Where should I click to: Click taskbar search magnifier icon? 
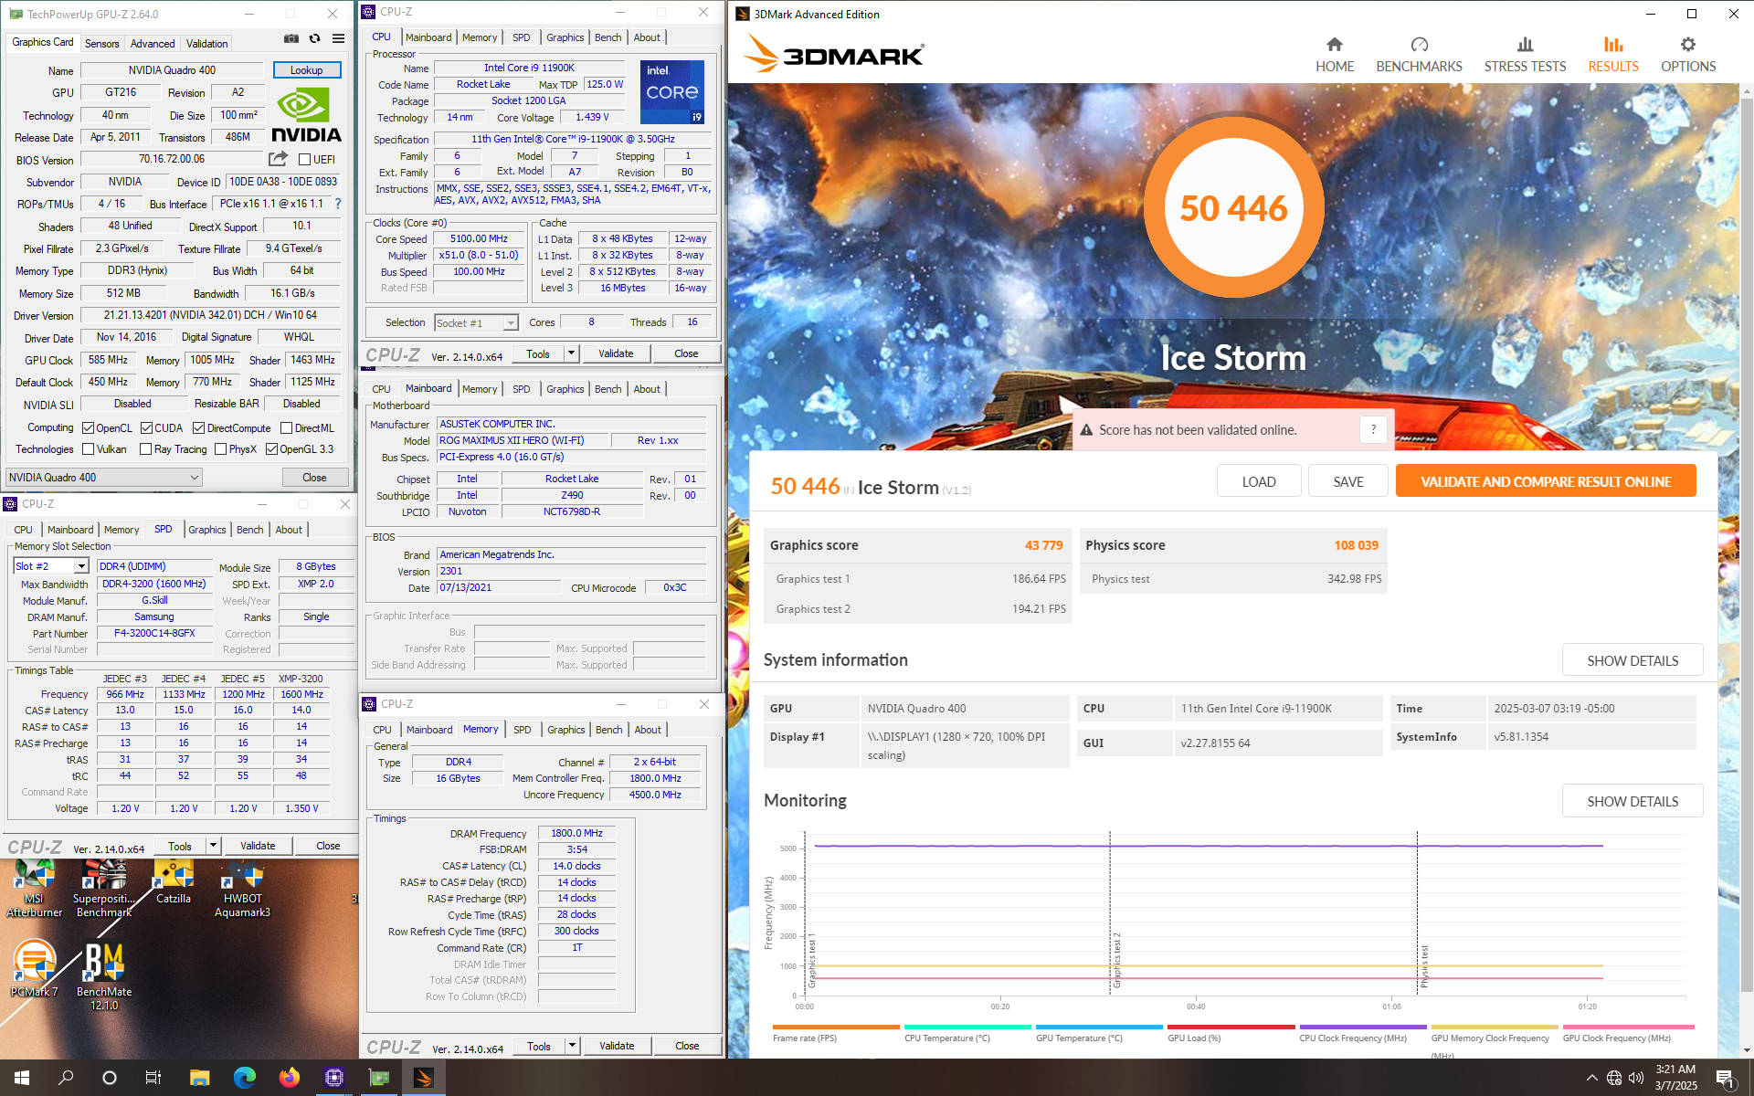pyautogui.click(x=66, y=1078)
